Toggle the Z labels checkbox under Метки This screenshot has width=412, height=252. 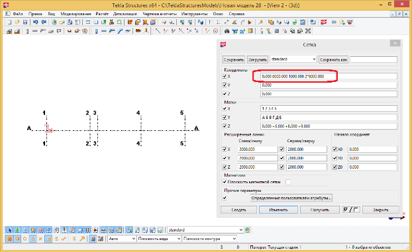pyautogui.click(x=225, y=126)
